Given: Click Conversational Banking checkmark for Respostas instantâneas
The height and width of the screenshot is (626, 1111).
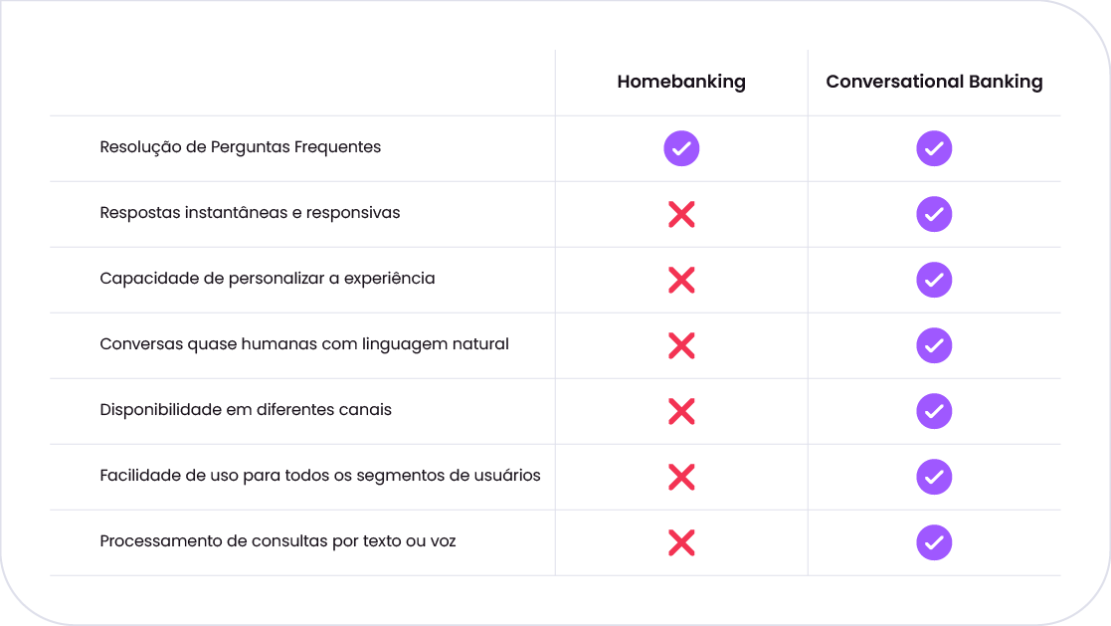Looking at the screenshot, I should [x=934, y=214].
